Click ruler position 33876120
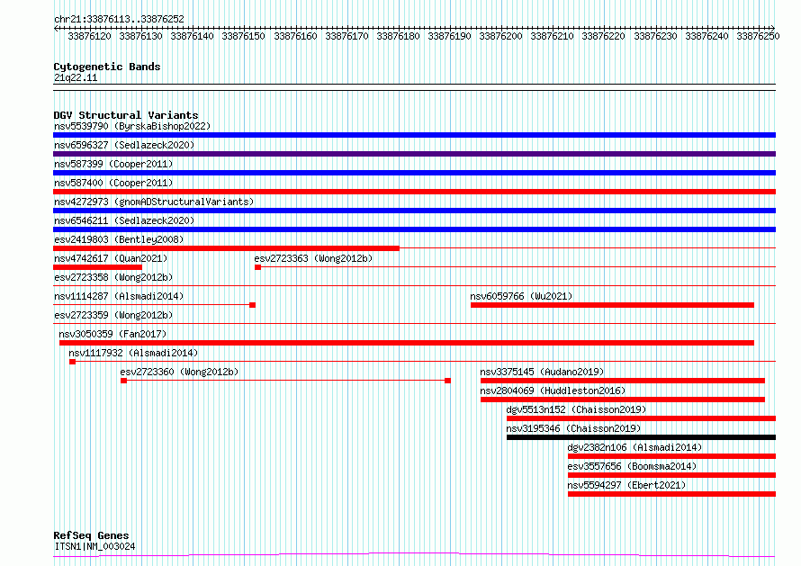 89,36
